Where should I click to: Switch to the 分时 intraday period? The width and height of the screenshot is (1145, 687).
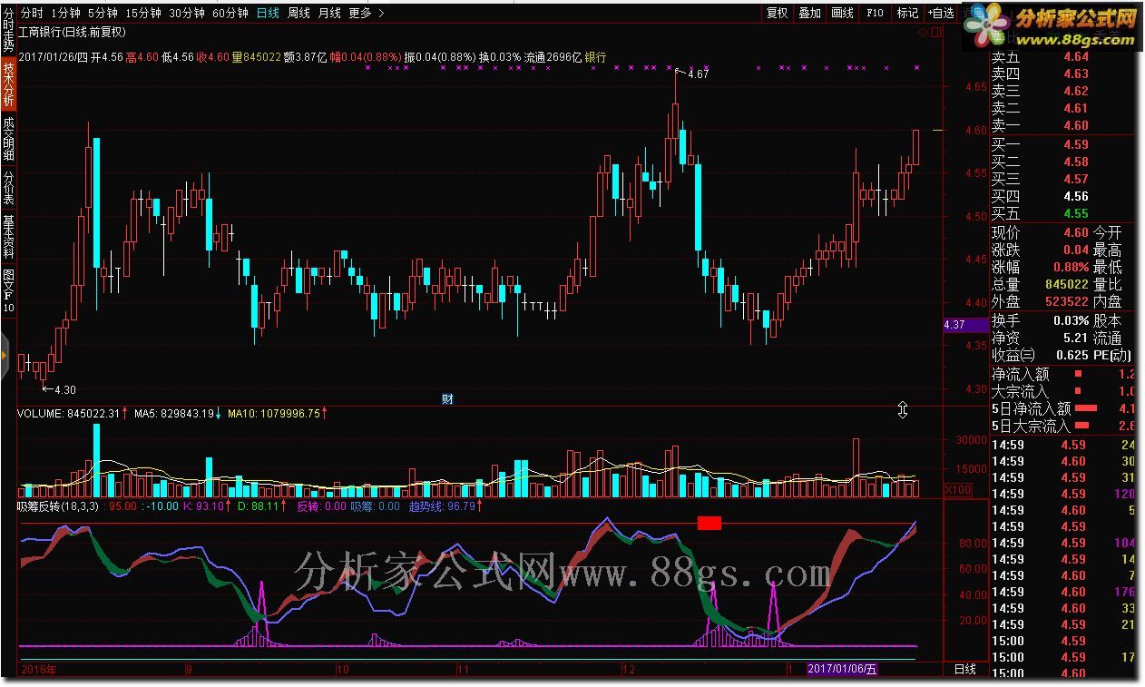coord(31,13)
